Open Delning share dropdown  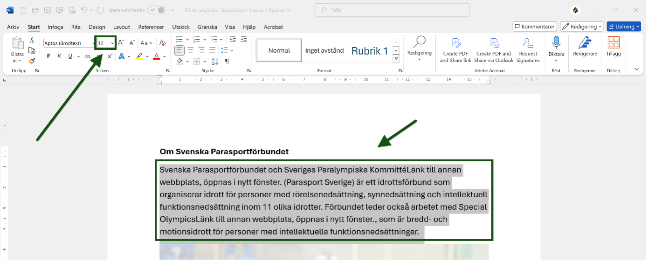tap(624, 27)
